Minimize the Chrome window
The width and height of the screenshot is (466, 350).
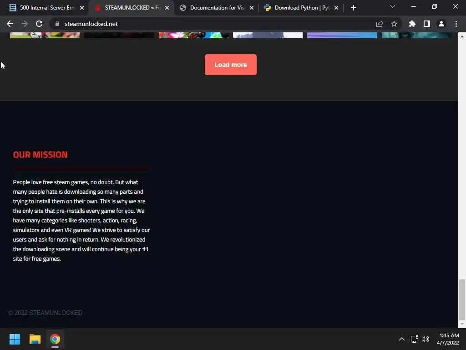pos(413,6)
